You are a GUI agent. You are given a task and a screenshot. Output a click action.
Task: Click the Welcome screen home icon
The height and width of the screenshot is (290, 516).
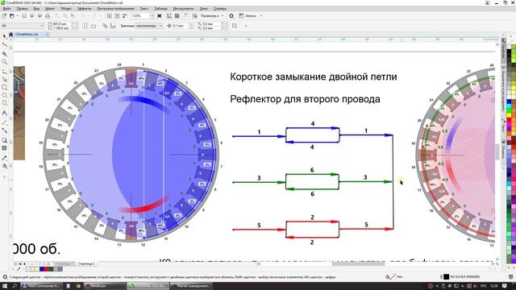[x=10, y=34]
